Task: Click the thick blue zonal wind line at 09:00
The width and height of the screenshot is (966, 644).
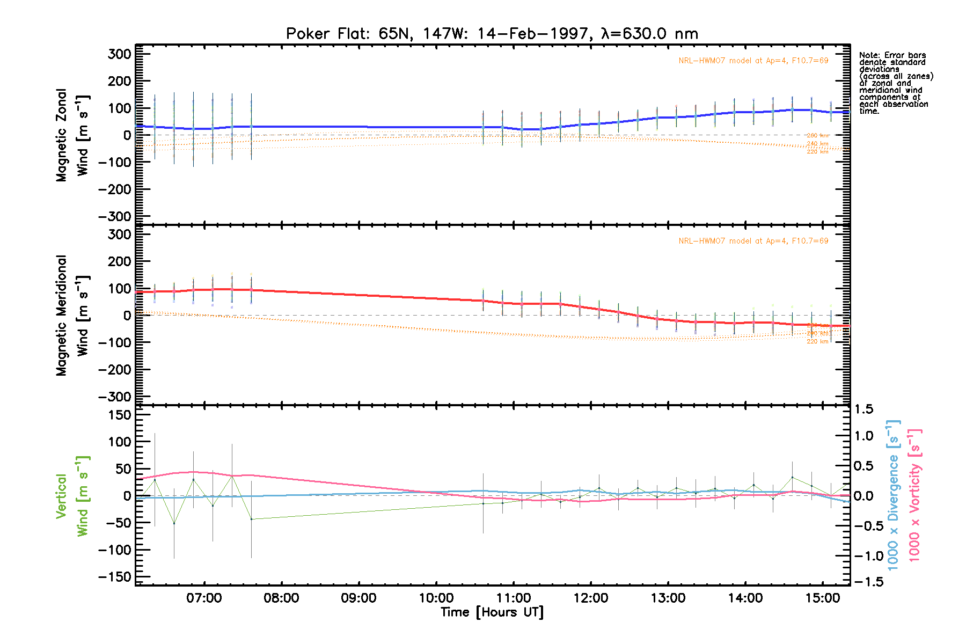Action: (x=358, y=127)
